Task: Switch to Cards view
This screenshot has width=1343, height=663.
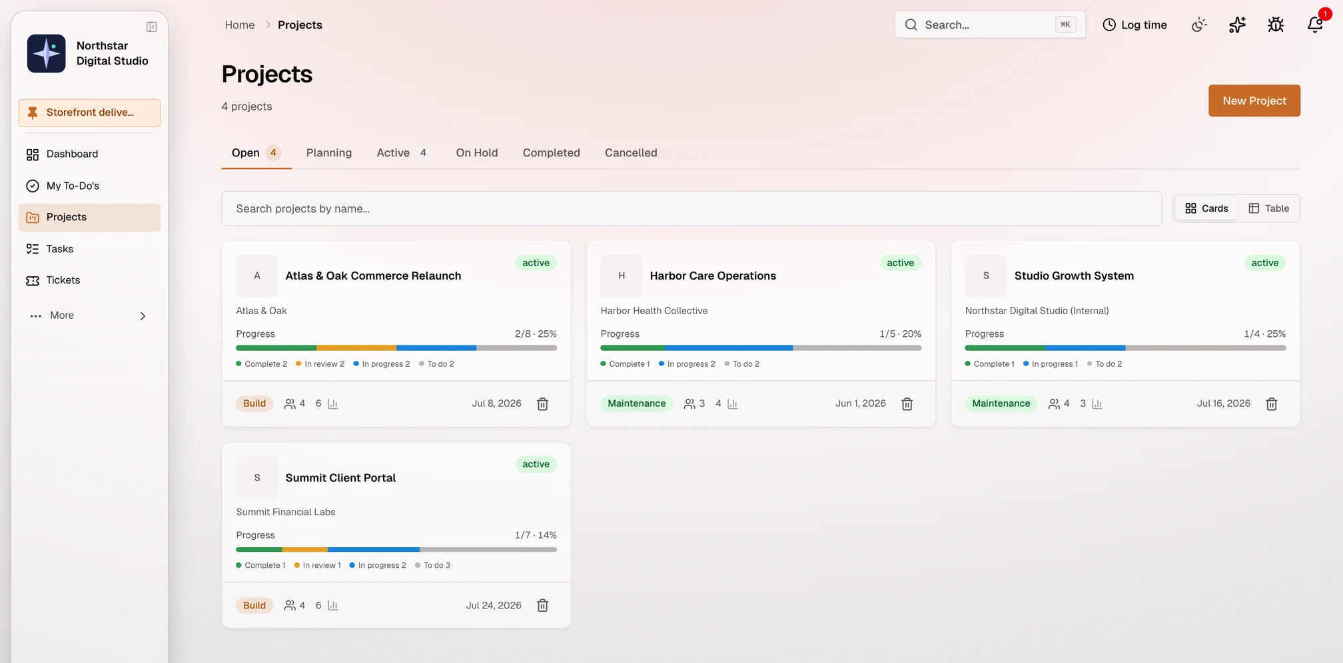Action: pyautogui.click(x=1206, y=208)
